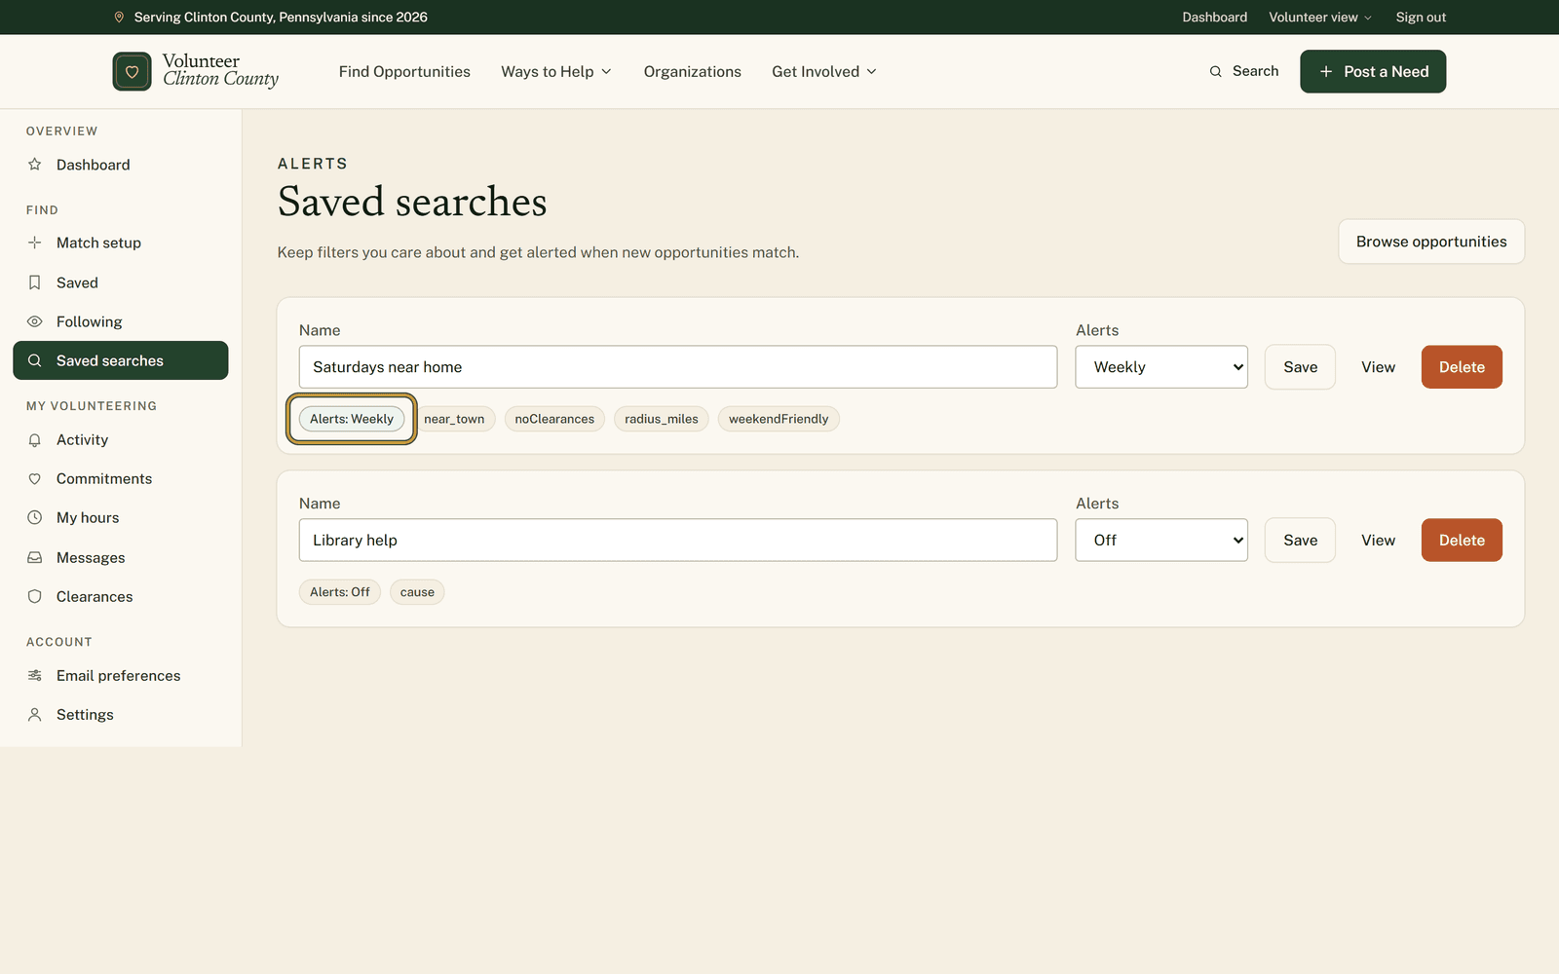
Task: Click the search magnifier icon in header
Action: (1216, 72)
